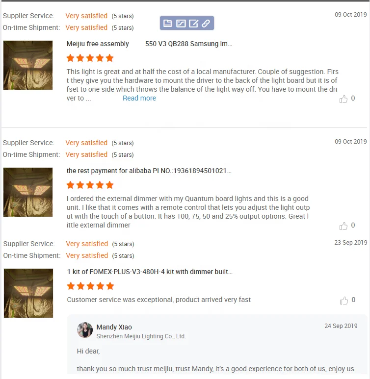
Task: Like the customer service was exceptional review
Action: click(x=344, y=301)
